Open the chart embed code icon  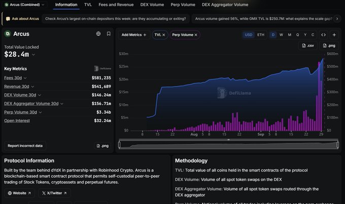coord(323,35)
